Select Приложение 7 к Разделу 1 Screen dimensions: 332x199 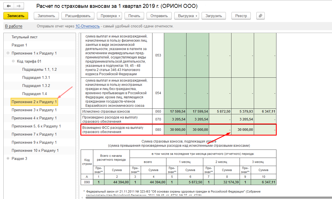tap(34, 134)
